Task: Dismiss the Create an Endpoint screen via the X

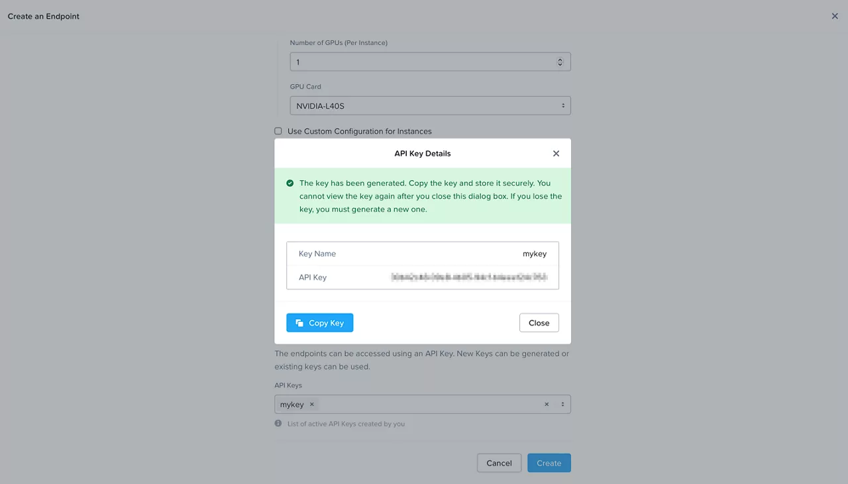Action: coord(835,16)
